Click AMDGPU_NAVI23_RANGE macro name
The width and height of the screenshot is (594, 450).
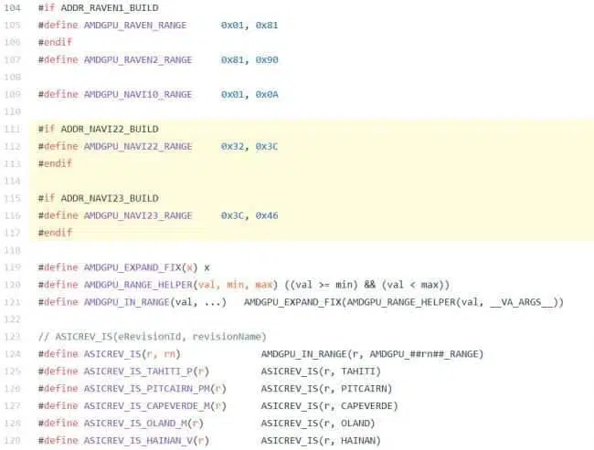pyautogui.click(x=138, y=215)
